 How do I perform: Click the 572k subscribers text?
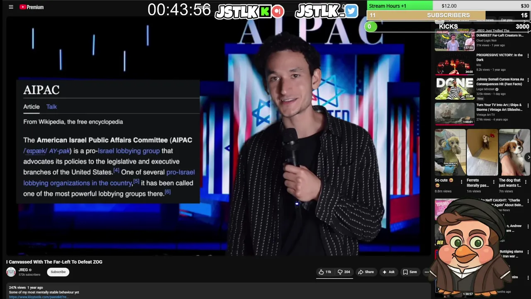(x=29, y=274)
